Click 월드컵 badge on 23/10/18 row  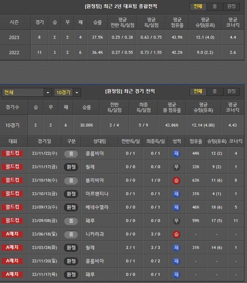tap(12, 180)
